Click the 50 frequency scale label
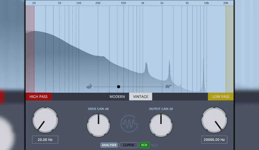 coord(59,3)
